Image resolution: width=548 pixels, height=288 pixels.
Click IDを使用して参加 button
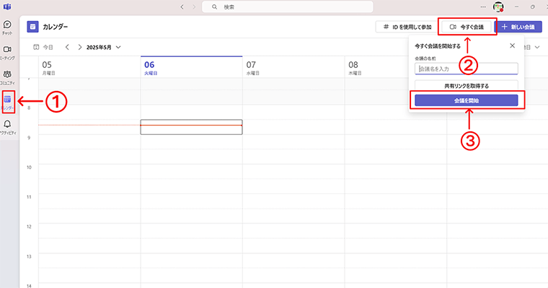(x=407, y=27)
